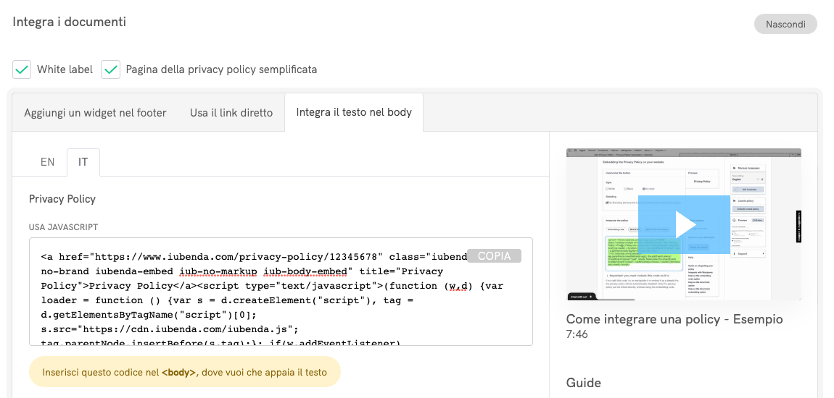The width and height of the screenshot is (834, 398).
Task: Open the 'Come integrare una policy' video title
Action: point(674,319)
